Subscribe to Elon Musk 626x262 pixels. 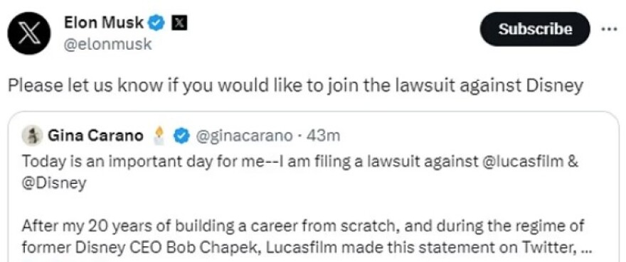tap(535, 29)
